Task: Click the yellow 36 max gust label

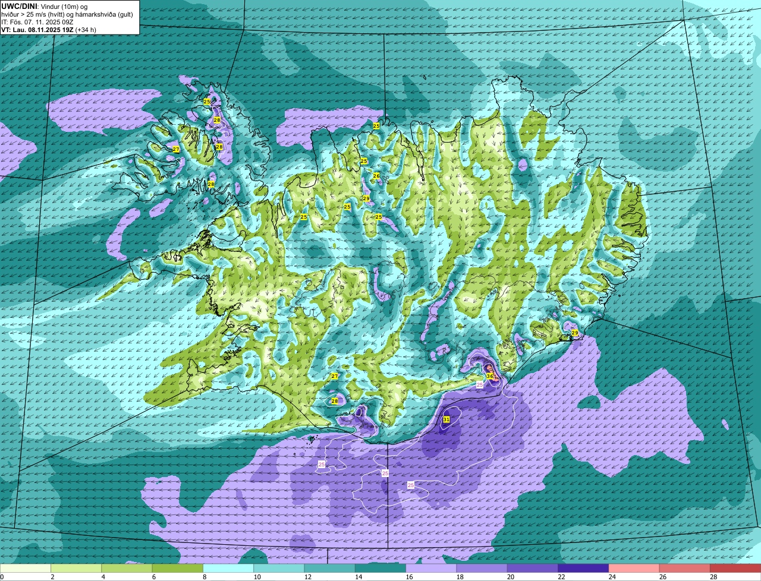Action: [490, 376]
